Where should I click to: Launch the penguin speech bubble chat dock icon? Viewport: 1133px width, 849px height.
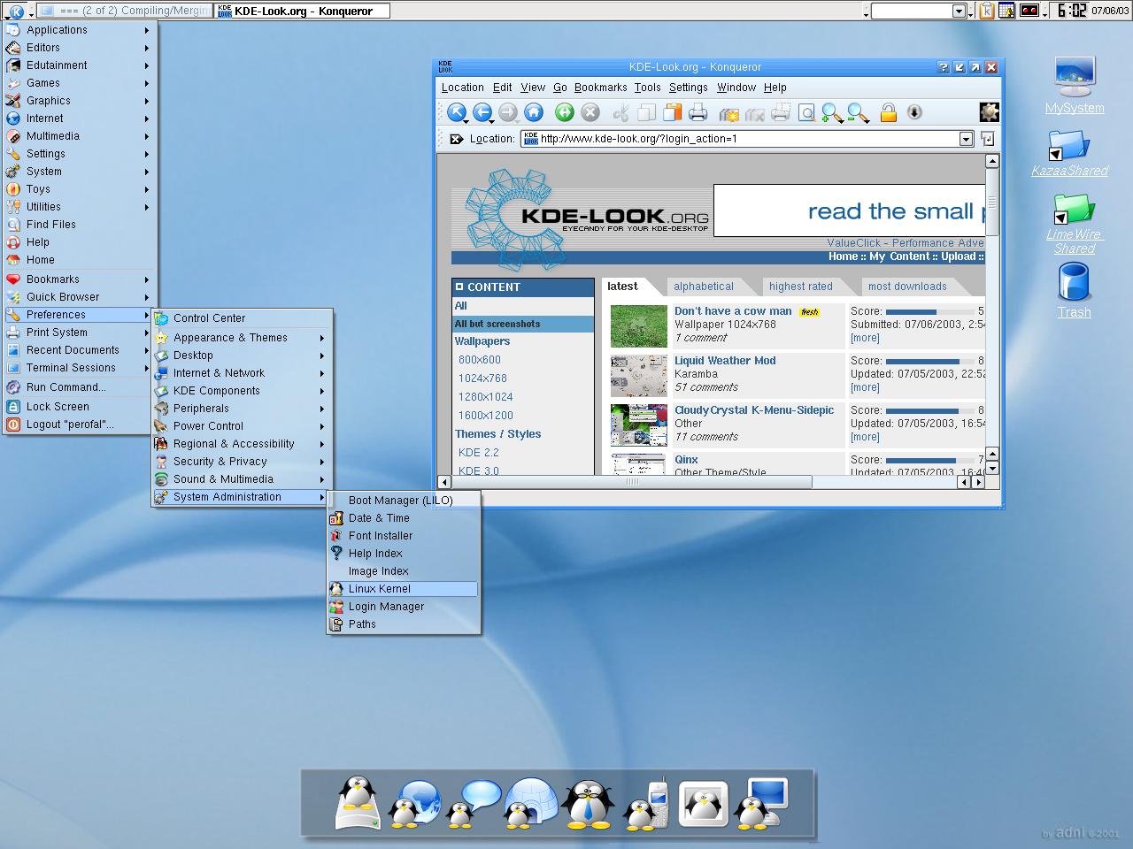point(474,802)
